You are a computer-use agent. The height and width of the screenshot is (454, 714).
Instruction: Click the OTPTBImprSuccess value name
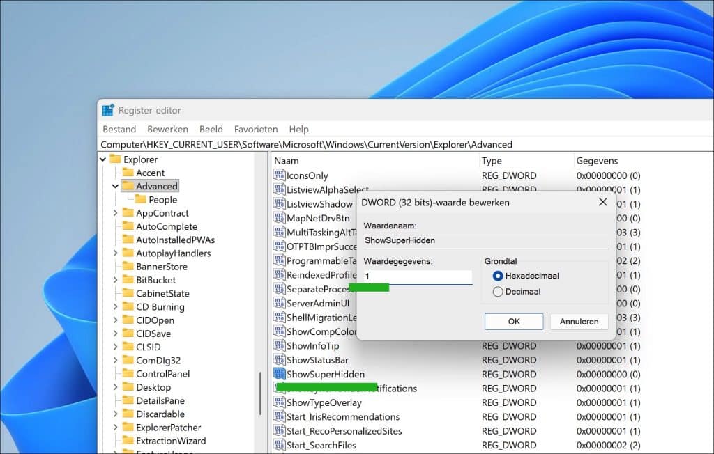pyautogui.click(x=321, y=246)
